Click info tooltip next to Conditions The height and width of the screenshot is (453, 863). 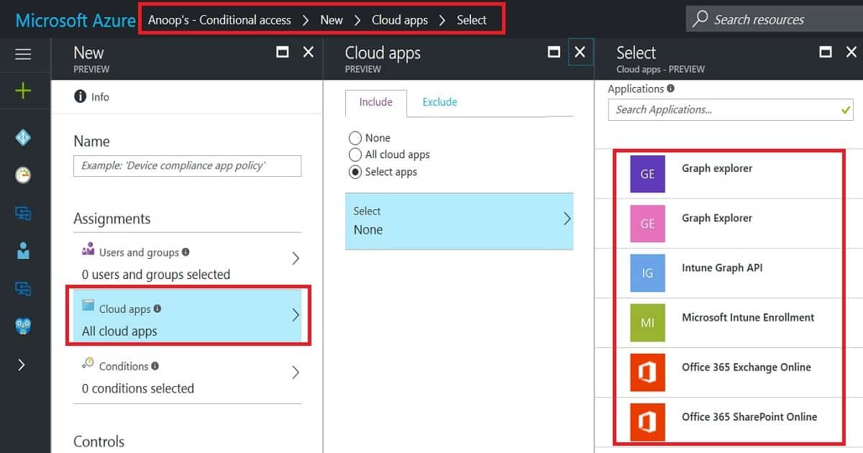(x=155, y=366)
